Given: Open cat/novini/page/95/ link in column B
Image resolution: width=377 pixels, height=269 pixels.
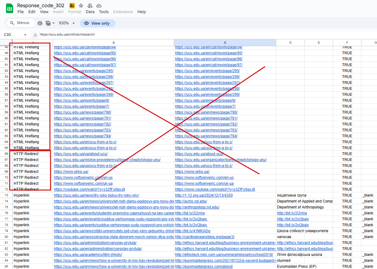Looking at the screenshot, I should [x=85, y=53].
